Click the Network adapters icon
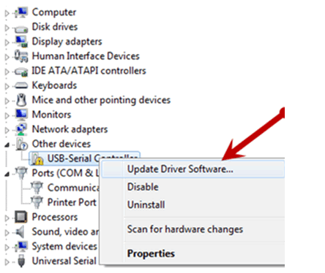 coord(21,129)
